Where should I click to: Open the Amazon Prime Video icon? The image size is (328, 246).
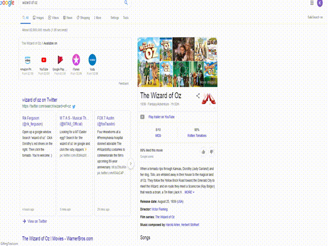(27, 59)
